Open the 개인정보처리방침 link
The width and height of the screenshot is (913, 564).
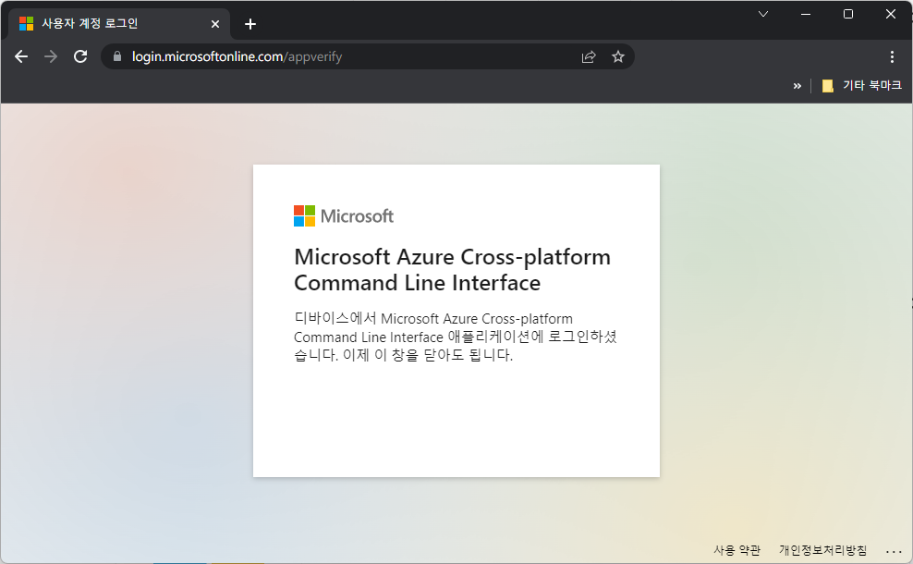point(822,550)
